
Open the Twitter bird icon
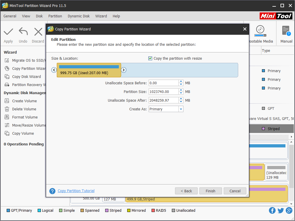[x=281, y=210]
